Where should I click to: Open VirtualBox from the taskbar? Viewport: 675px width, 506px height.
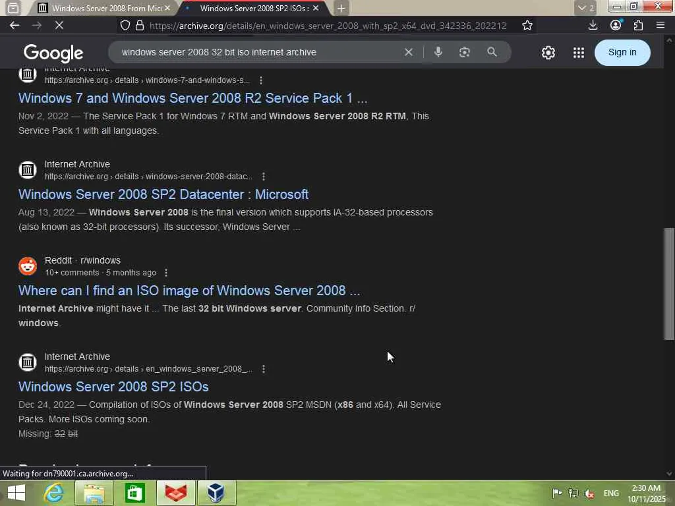pyautogui.click(x=216, y=493)
